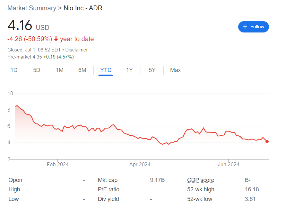Select the 1M range tab
286x209 pixels.
coord(59,70)
